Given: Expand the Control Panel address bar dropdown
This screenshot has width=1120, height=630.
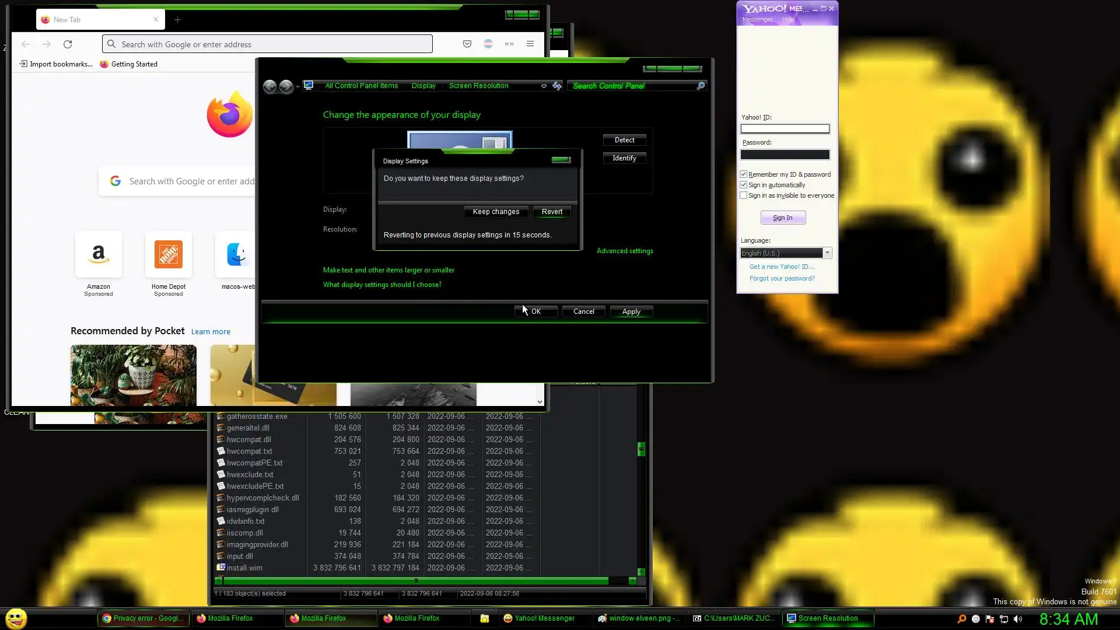Looking at the screenshot, I should coord(544,86).
